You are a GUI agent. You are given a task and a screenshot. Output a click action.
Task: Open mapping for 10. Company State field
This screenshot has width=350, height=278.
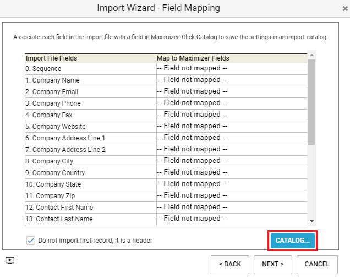[232, 184]
